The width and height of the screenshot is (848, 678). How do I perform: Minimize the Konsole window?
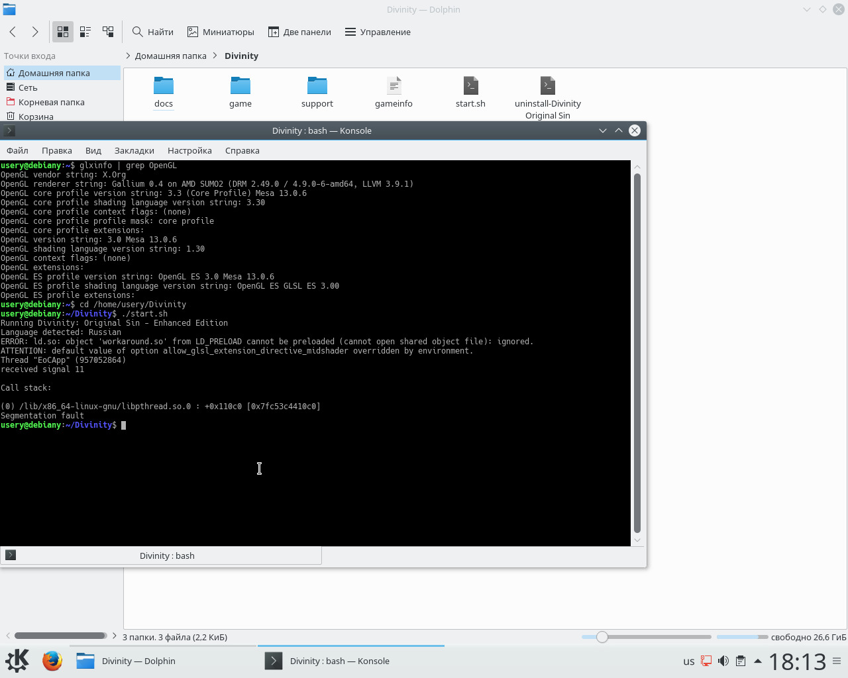(x=603, y=130)
